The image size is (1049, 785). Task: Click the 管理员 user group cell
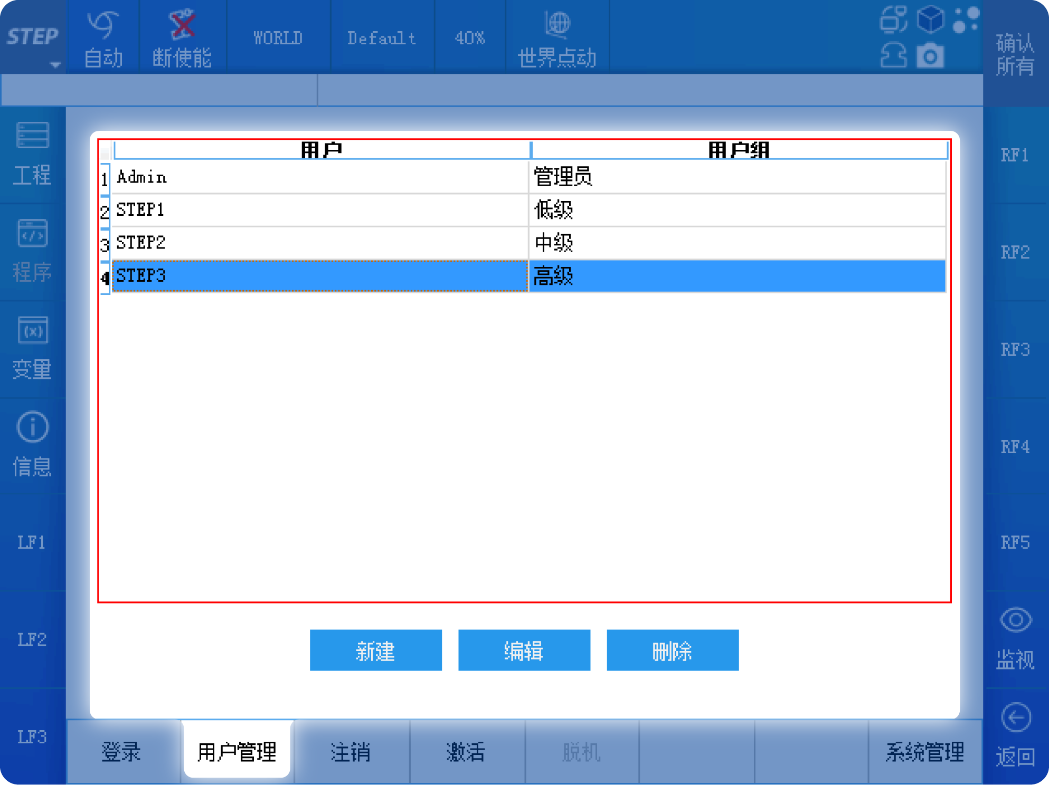pyautogui.click(x=737, y=177)
